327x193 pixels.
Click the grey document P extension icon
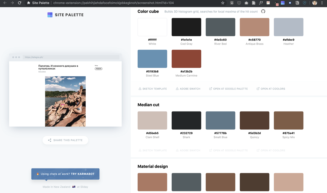[253, 3]
